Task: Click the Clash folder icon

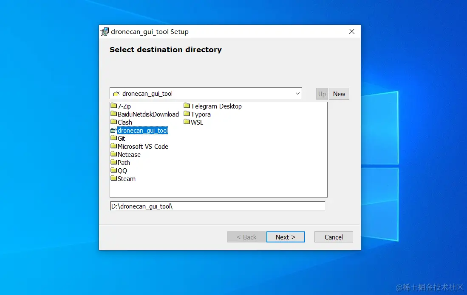Action: (113, 122)
